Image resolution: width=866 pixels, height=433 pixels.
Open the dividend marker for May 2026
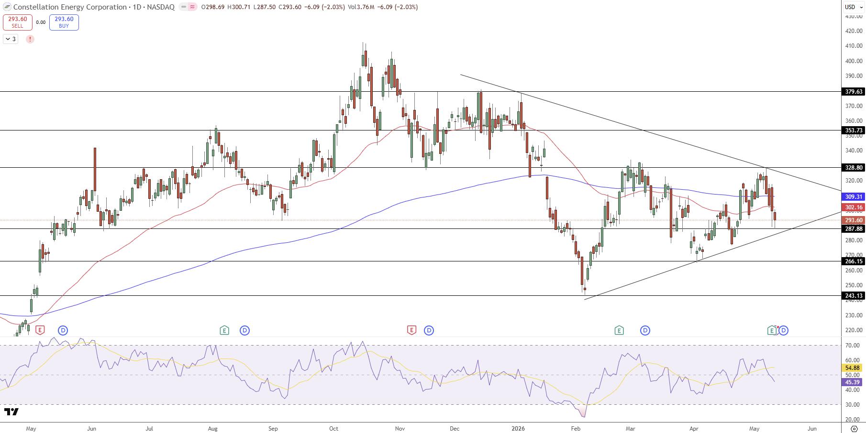click(x=784, y=330)
